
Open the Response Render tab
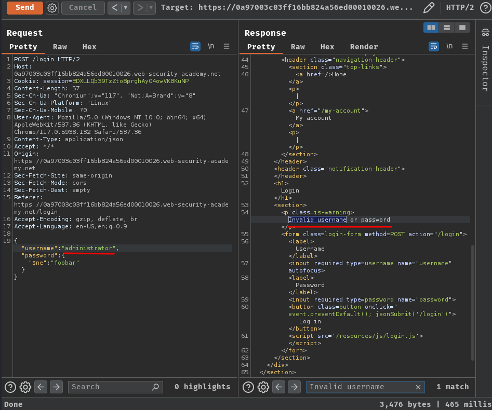[x=364, y=47]
